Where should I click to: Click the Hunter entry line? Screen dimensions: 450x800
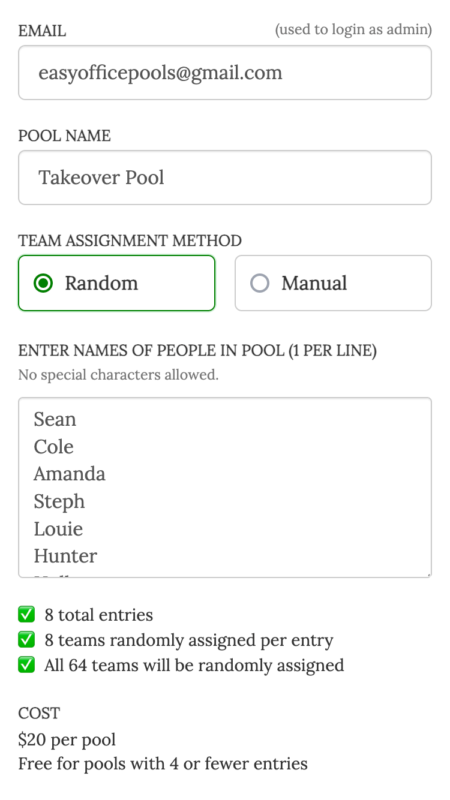65,556
